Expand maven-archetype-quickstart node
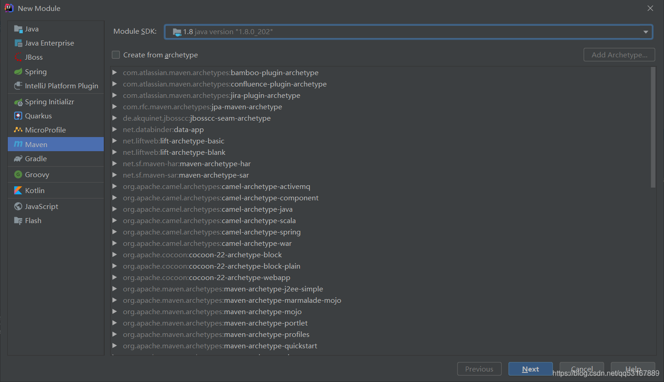This screenshot has width=664, height=382. (115, 346)
